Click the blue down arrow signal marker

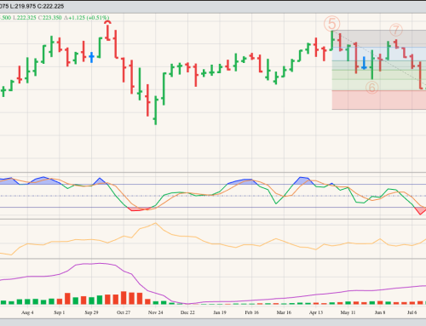click(x=364, y=64)
